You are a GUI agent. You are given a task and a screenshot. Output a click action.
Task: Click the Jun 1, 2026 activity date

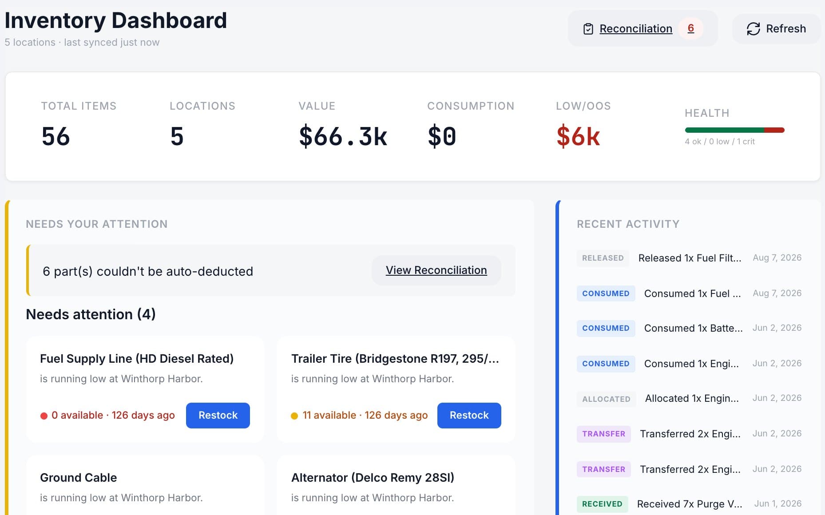(777, 503)
